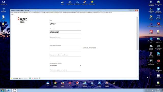Open the CodeCreator desktop icon
Screen dimensions: 163x92
click(92, 3)
